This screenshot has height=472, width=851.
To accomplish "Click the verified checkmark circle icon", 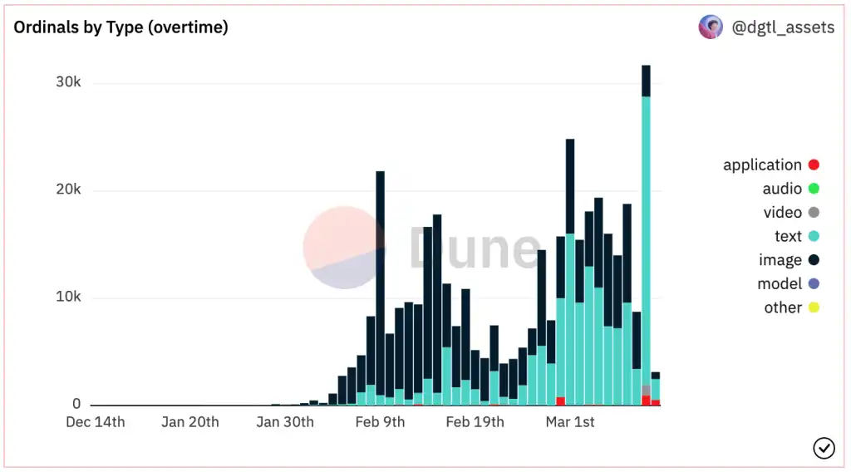I will tap(824, 448).
